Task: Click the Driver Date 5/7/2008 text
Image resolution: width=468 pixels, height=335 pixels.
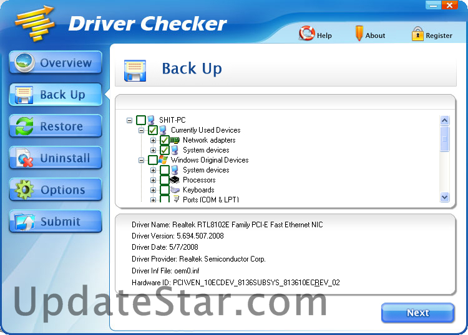Action: [165, 247]
